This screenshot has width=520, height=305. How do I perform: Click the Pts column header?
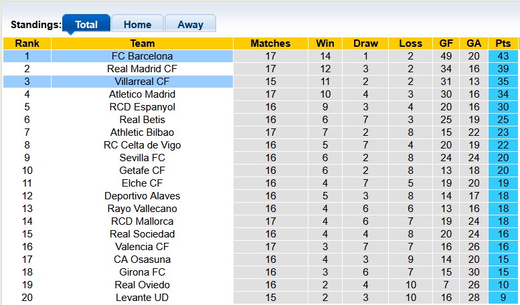click(503, 43)
